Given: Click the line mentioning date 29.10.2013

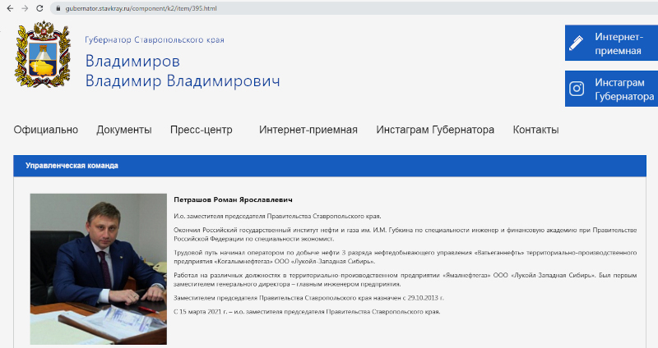Looking at the screenshot, I should pos(309,298).
